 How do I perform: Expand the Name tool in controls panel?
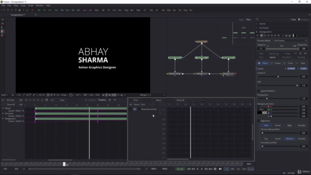(x=257, y=24)
